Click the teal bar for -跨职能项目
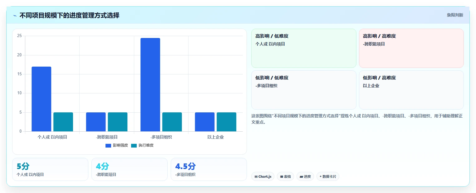The width and height of the screenshot is (476, 193). [118, 122]
